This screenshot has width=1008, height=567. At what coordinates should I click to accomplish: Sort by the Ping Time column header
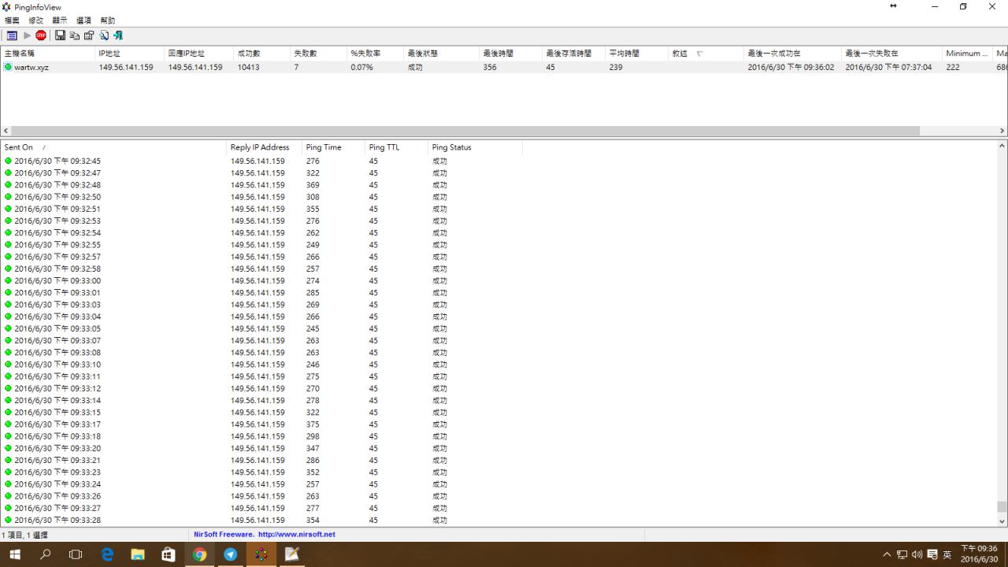tap(324, 147)
